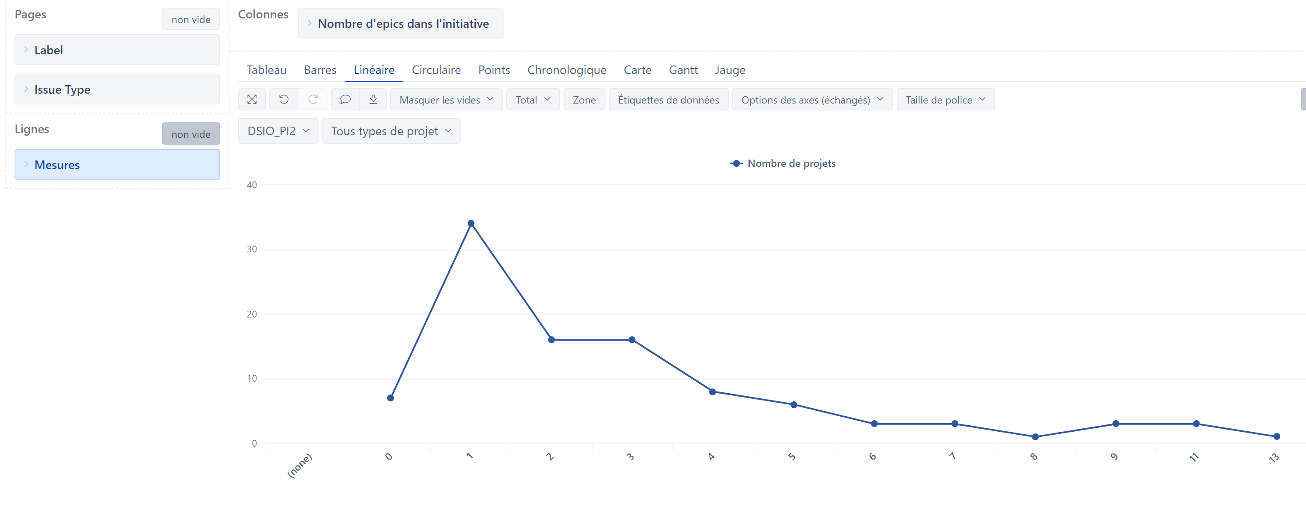Click the Mesures dimension name
1306x522 pixels.
pos(57,165)
